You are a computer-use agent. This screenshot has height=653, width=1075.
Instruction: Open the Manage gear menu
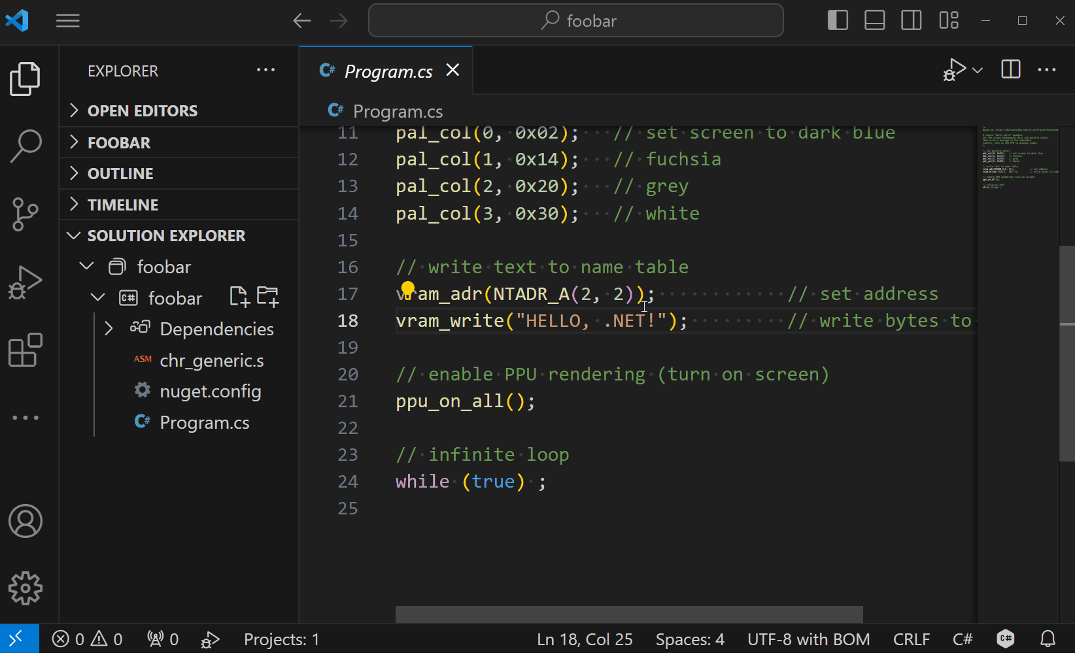point(26,588)
